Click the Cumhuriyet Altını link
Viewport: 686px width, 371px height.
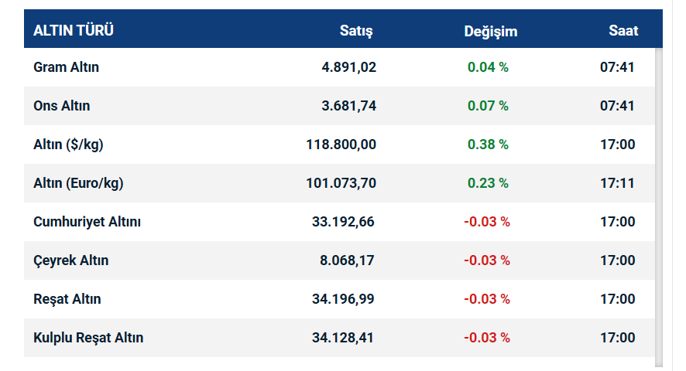point(87,222)
